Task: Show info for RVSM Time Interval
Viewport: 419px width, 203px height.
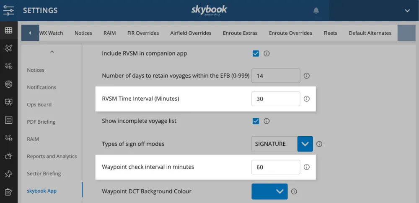Action: tap(307, 99)
